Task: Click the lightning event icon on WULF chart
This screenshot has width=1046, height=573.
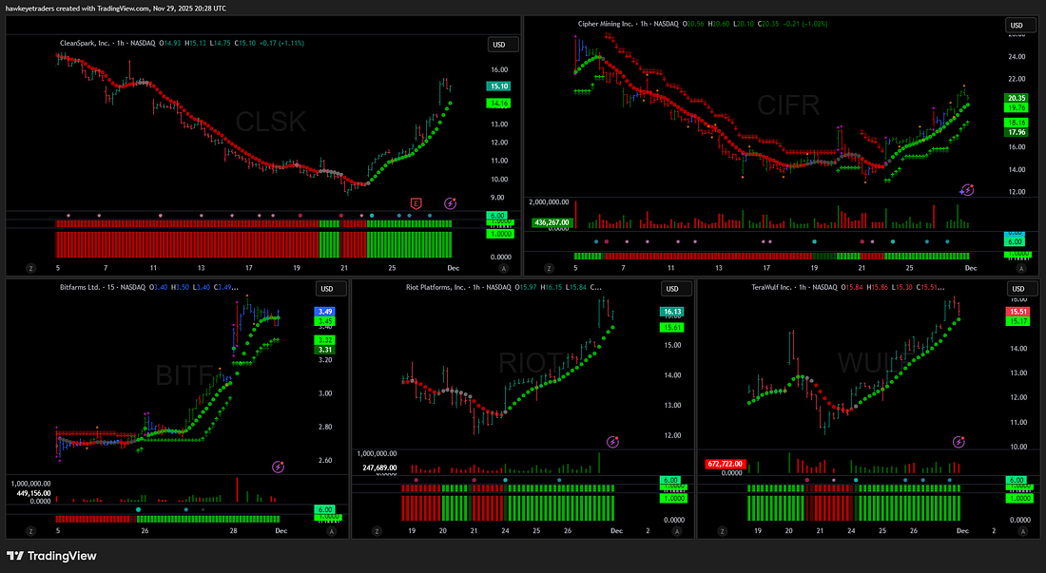Action: click(959, 442)
